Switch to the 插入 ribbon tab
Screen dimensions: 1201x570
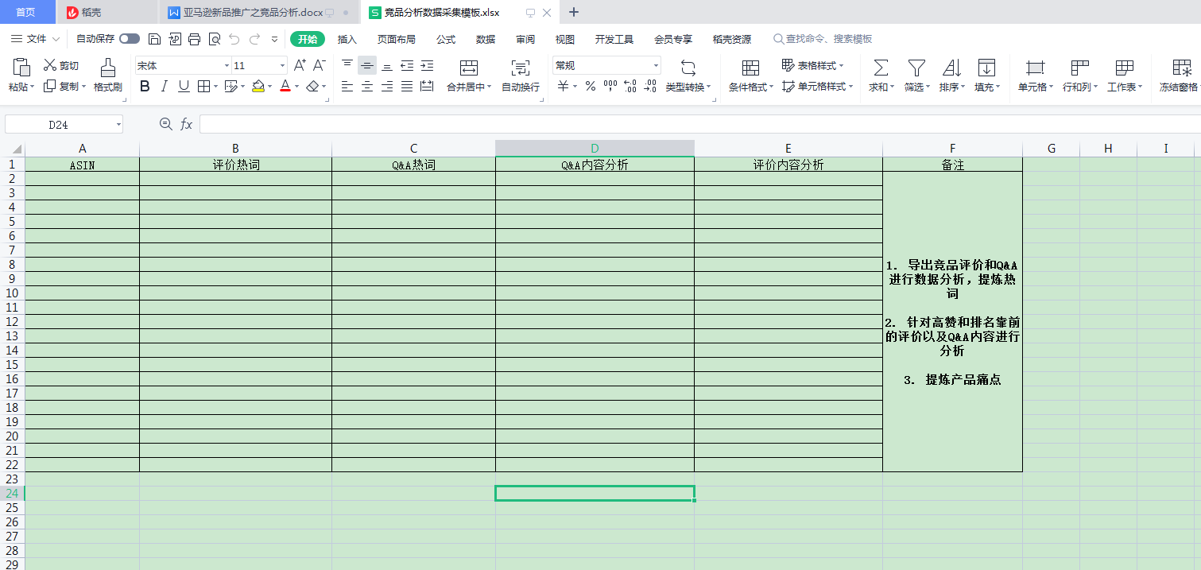[347, 38]
